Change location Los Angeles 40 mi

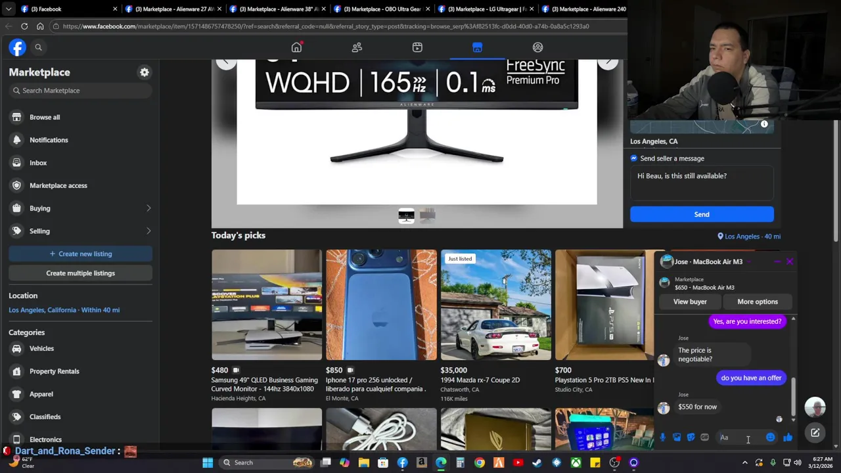748,236
